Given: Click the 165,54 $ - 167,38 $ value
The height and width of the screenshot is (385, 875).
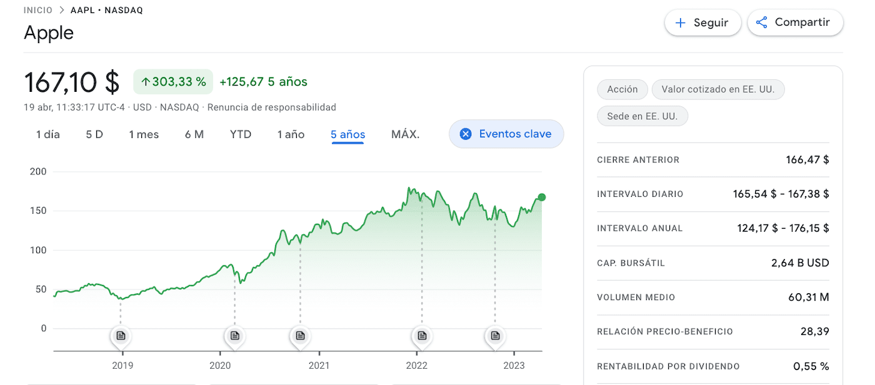Looking at the screenshot, I should 781,194.
